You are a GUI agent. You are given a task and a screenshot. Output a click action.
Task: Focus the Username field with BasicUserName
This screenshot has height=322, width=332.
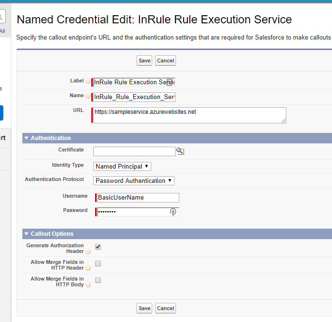tap(138, 198)
